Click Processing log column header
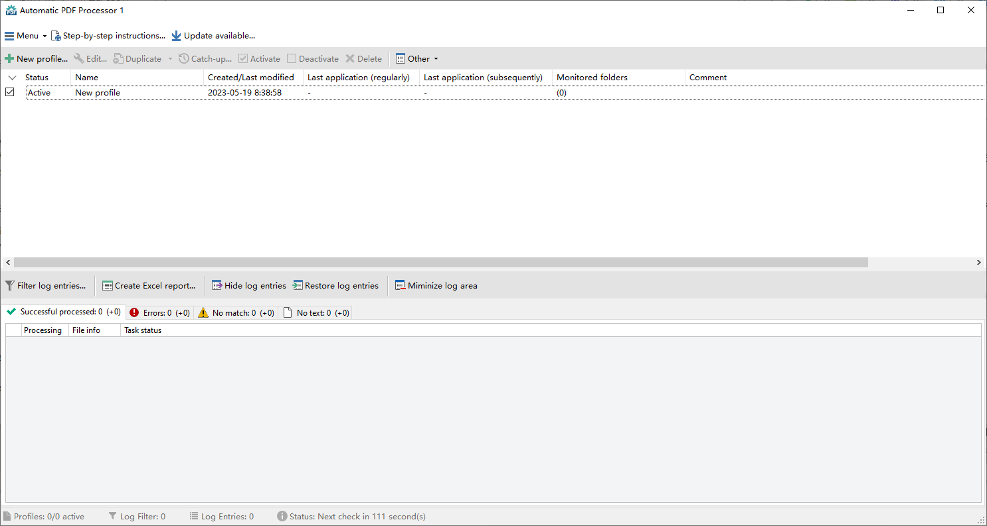The image size is (987, 526). pyautogui.click(x=45, y=330)
